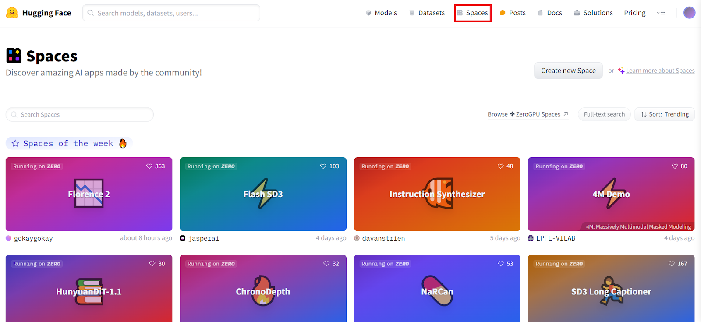Open the Instruction Synthesizer space card
Image resolution: width=701 pixels, height=322 pixels.
(437, 194)
